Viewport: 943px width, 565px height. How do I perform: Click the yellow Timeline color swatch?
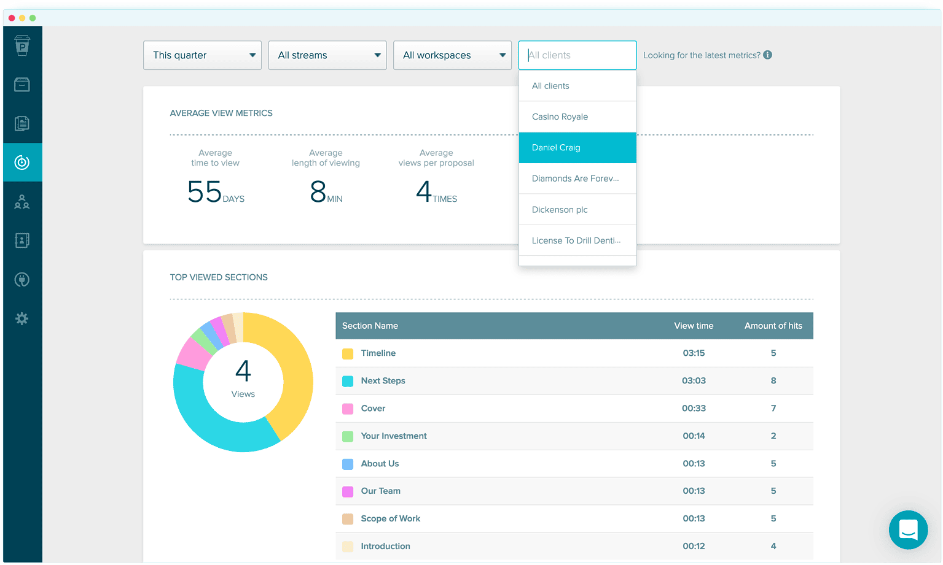click(348, 353)
